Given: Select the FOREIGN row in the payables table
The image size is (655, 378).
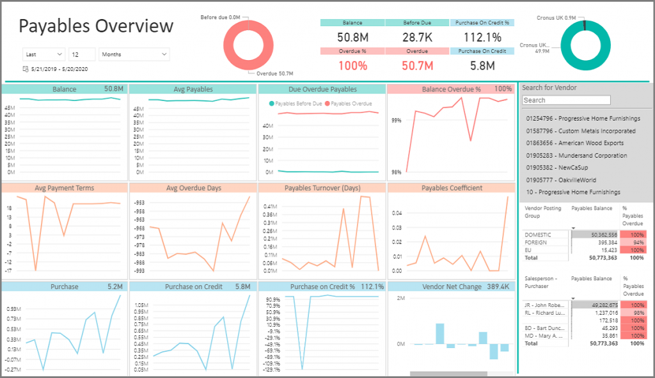Looking at the screenshot, I should pos(539,244).
